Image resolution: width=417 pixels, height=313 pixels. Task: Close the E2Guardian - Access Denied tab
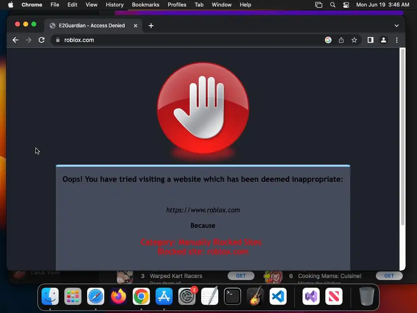pyautogui.click(x=136, y=26)
